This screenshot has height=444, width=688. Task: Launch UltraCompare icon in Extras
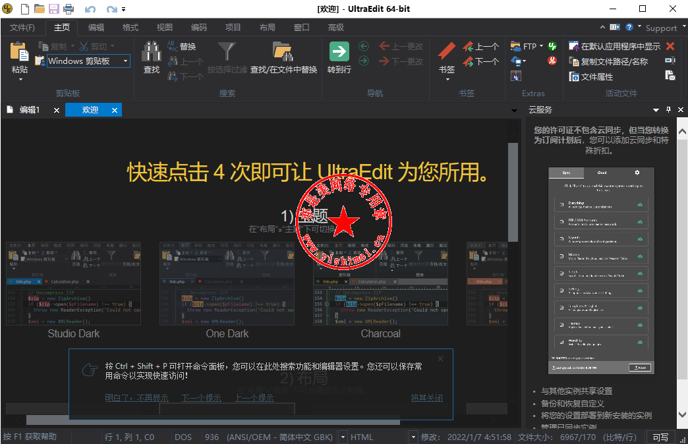click(516, 76)
